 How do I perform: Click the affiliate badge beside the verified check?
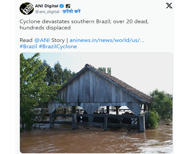(x=68, y=6)
